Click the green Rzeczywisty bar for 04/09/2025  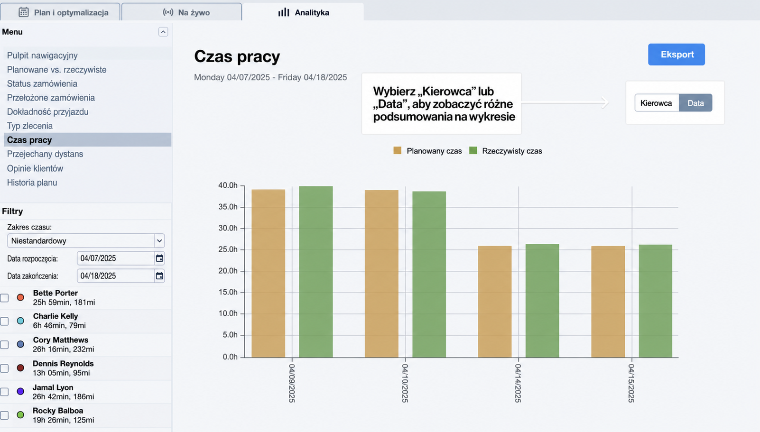(316, 272)
